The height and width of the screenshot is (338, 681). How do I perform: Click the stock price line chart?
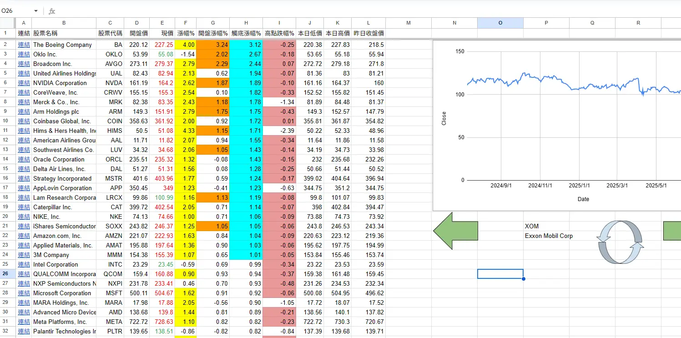tap(557, 126)
